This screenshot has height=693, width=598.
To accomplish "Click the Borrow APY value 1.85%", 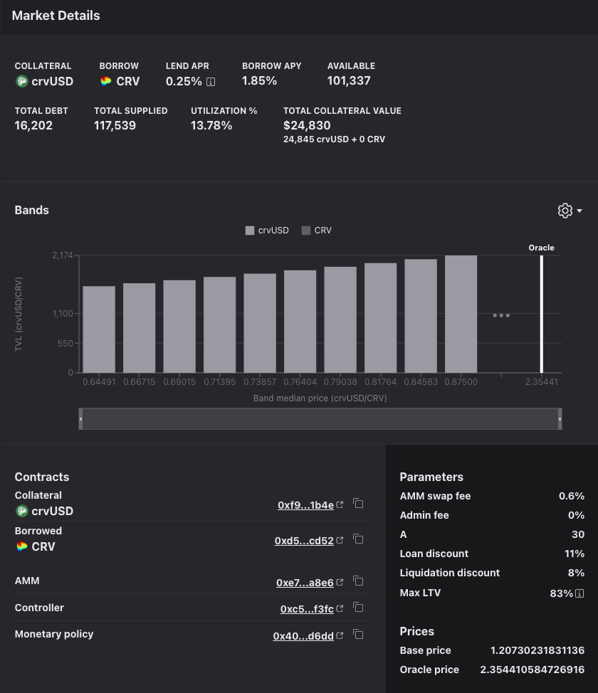I will pos(259,81).
